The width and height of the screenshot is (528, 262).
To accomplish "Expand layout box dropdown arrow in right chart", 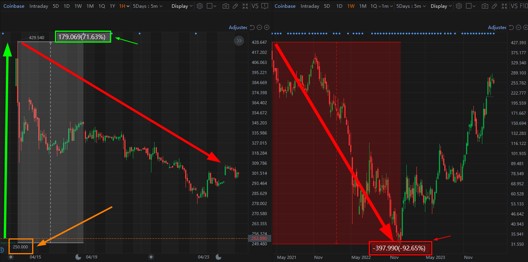I will click(475, 6).
